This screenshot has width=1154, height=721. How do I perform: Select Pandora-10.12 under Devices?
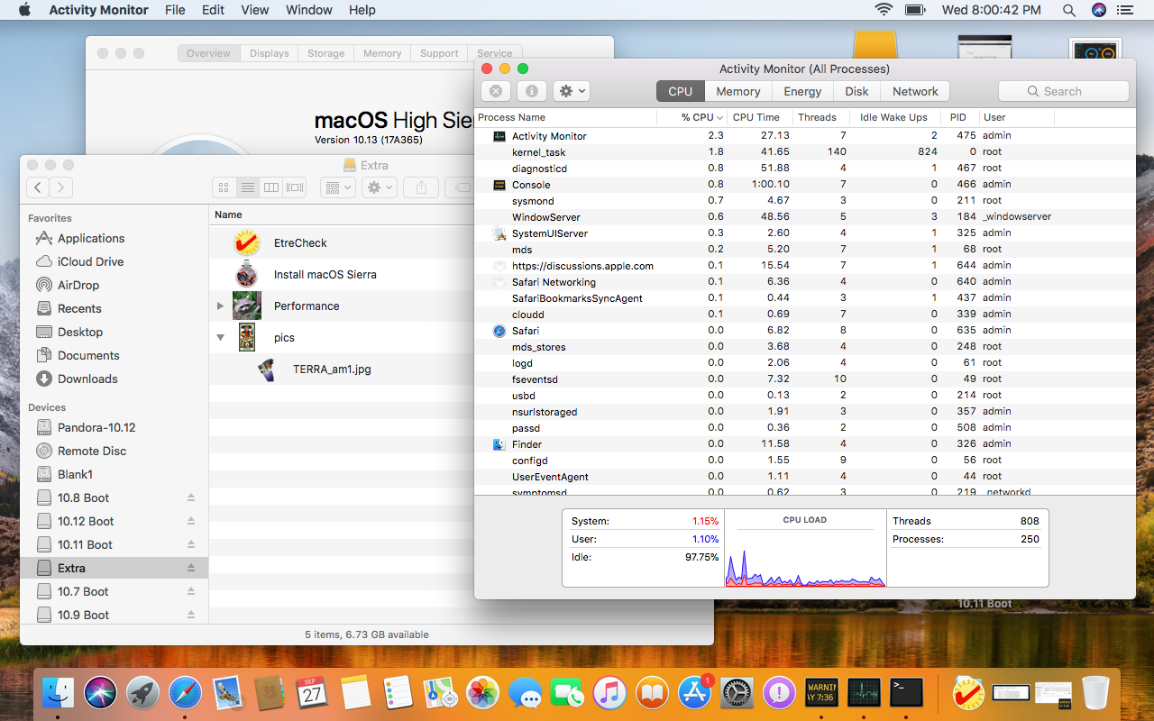96,427
